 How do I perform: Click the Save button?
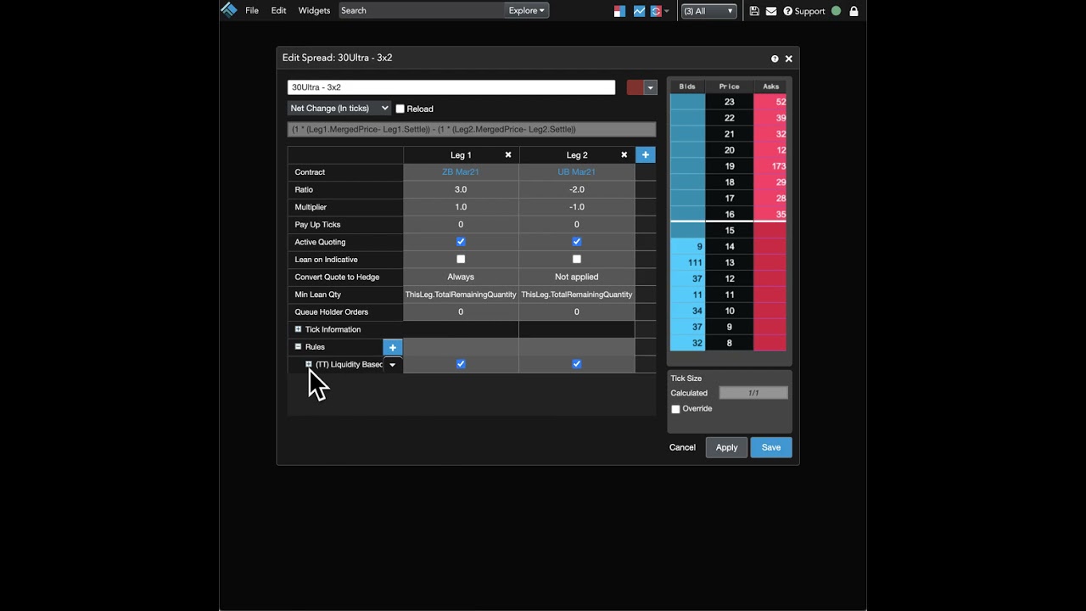[771, 447]
